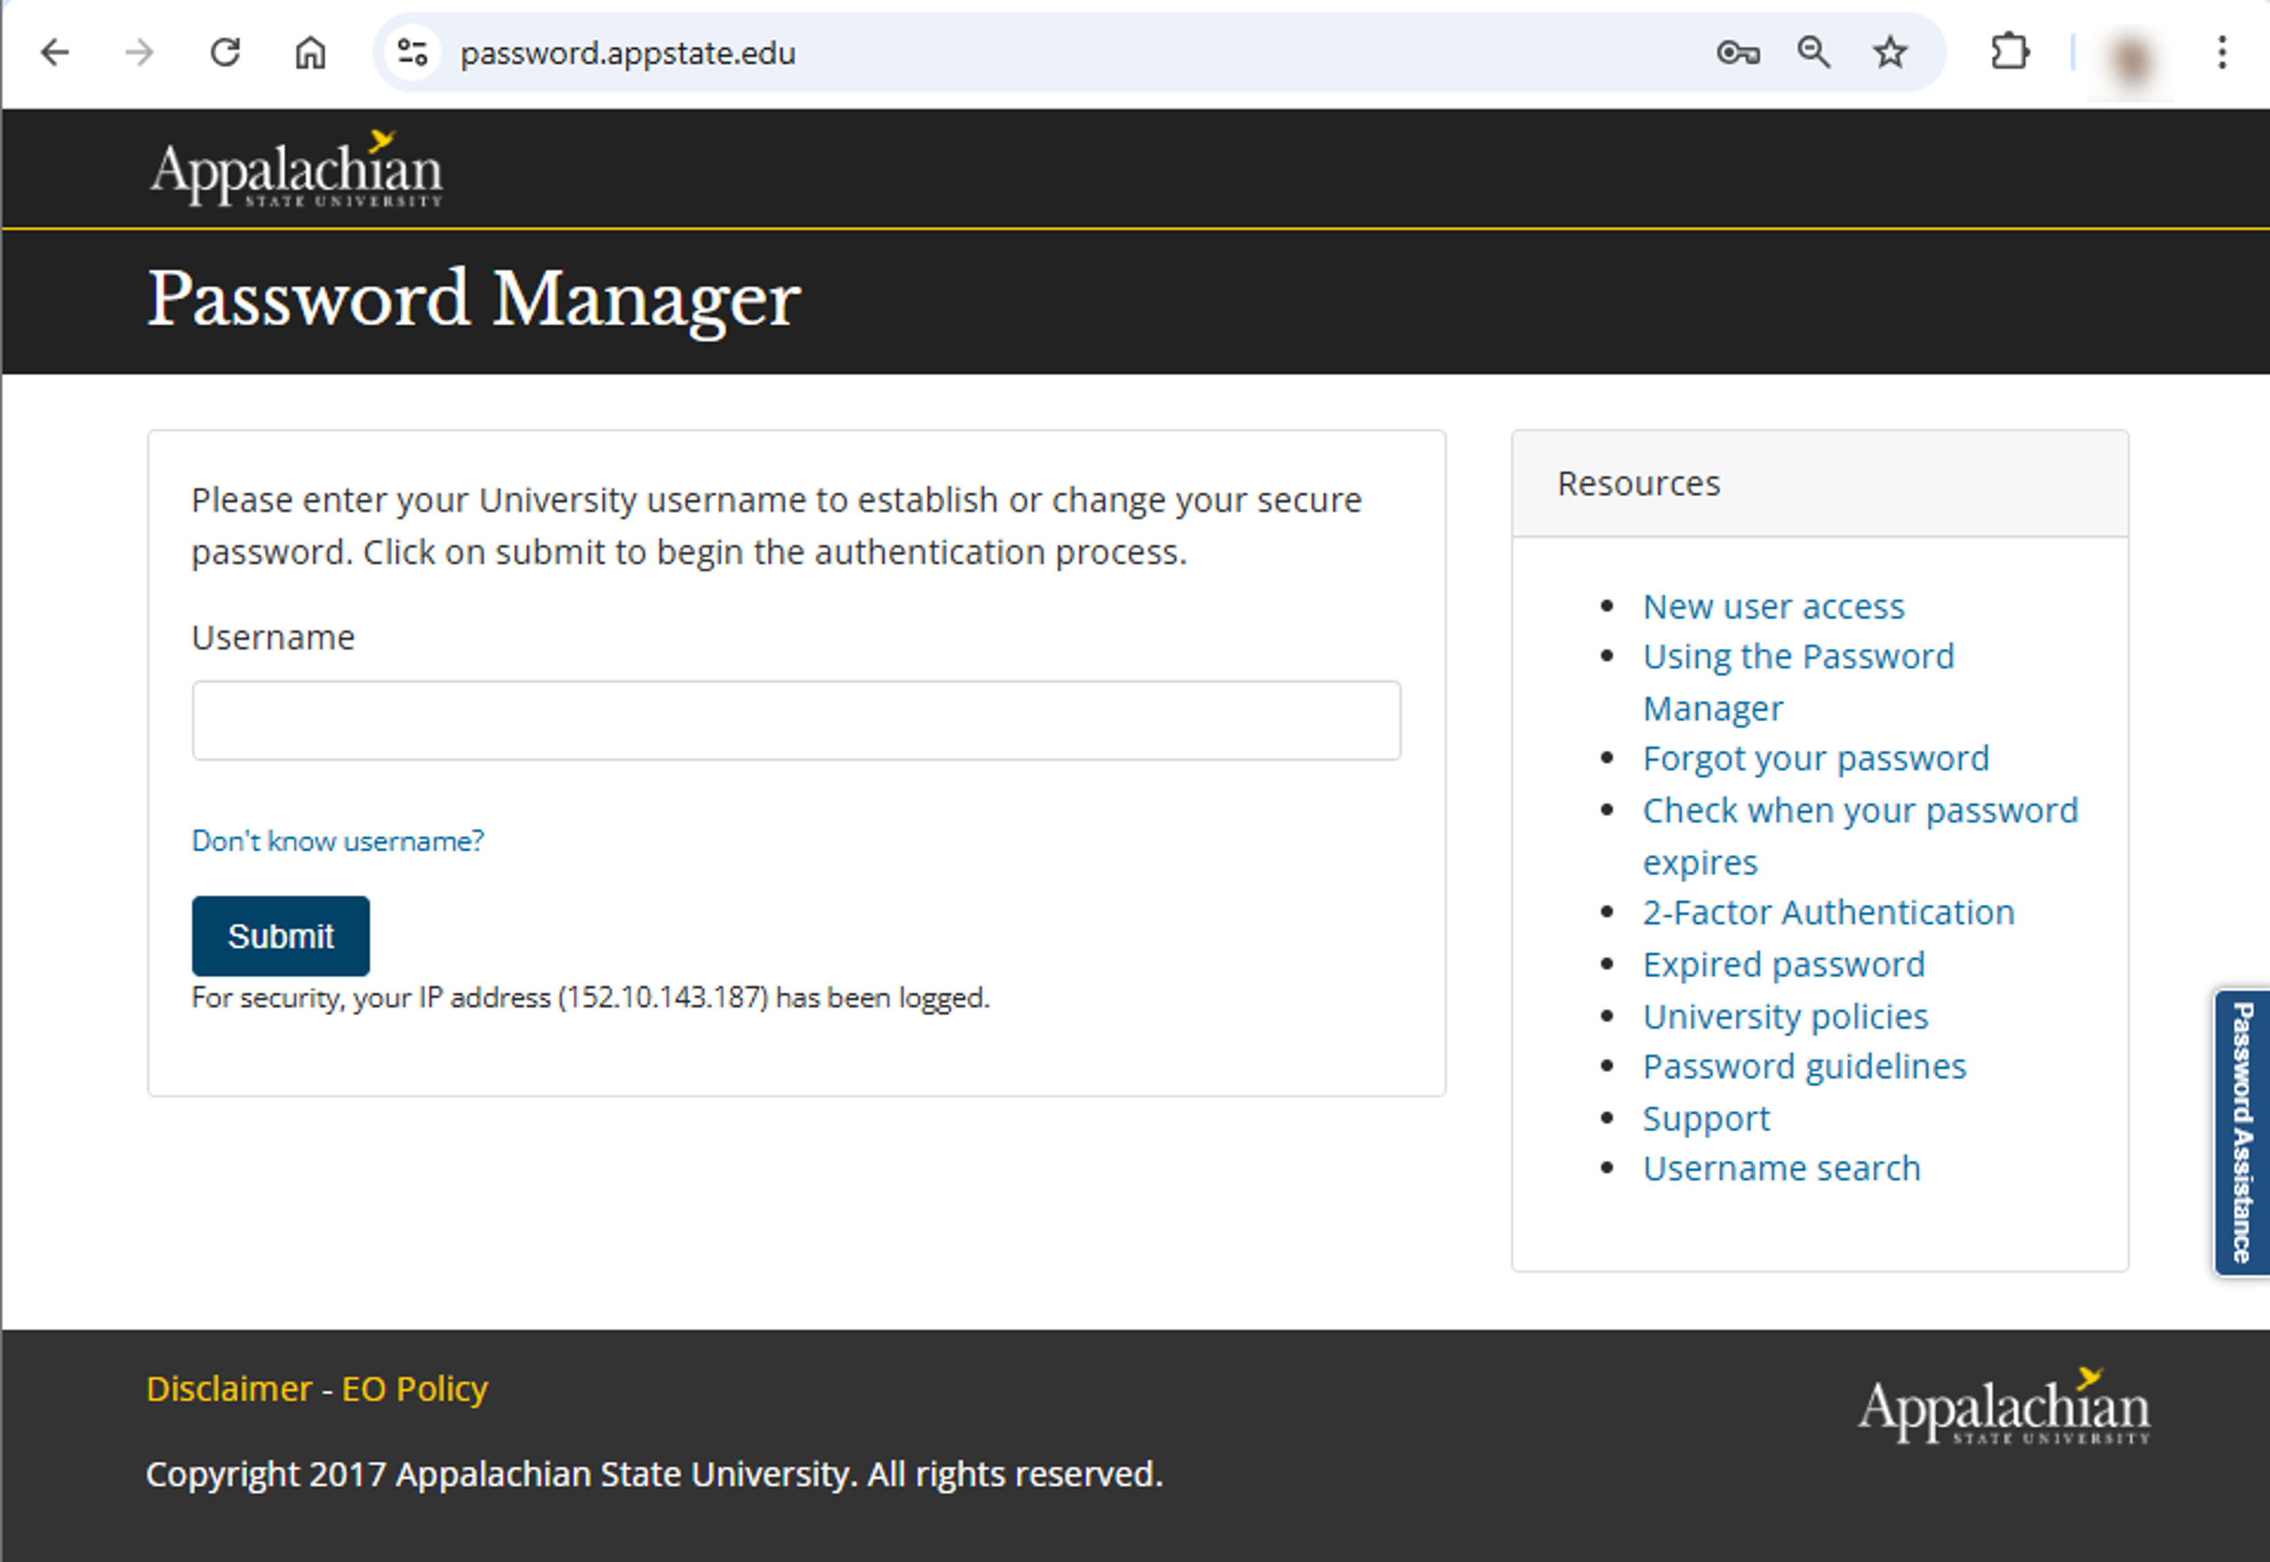Click the Appalachian State University header logo
Screen dimensions: 2270x1562
click(x=297, y=168)
